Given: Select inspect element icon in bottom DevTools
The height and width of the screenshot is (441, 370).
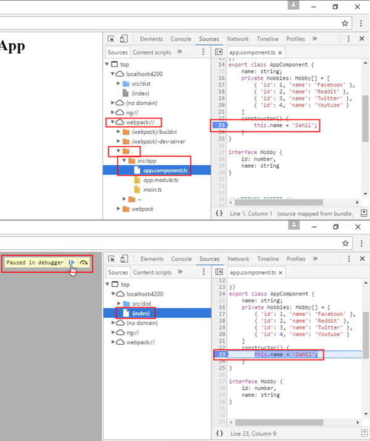Looking at the screenshot, I should [112, 259].
